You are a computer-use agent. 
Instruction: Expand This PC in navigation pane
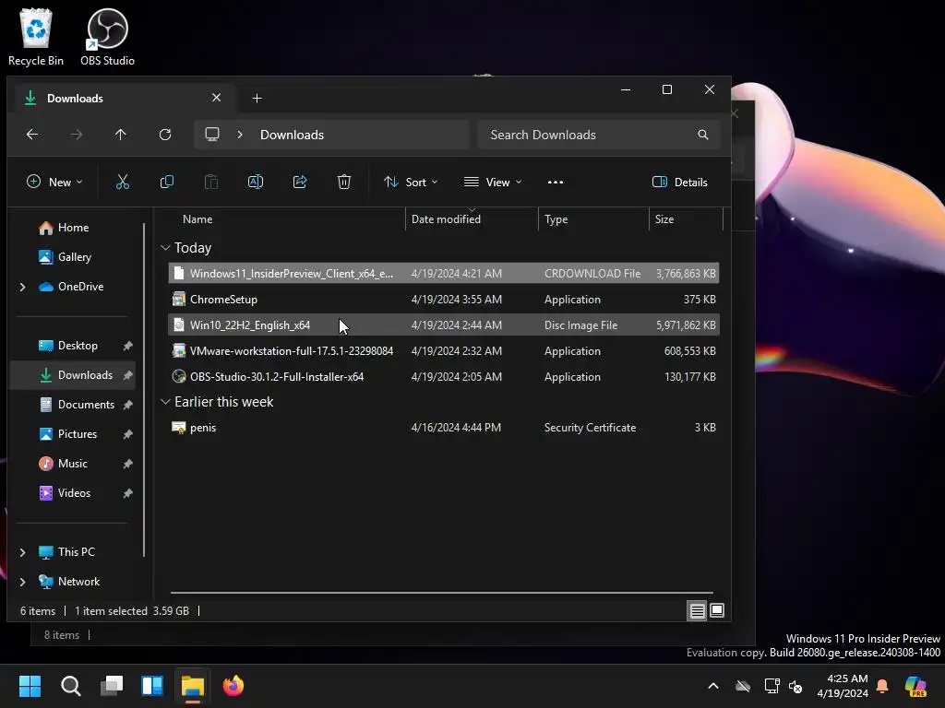tap(22, 552)
